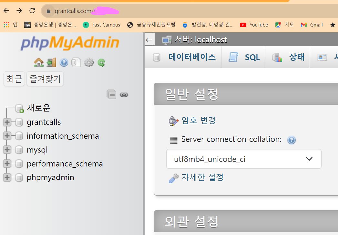Expand the information_schema database node
The width and height of the screenshot is (338, 235).
7,136
